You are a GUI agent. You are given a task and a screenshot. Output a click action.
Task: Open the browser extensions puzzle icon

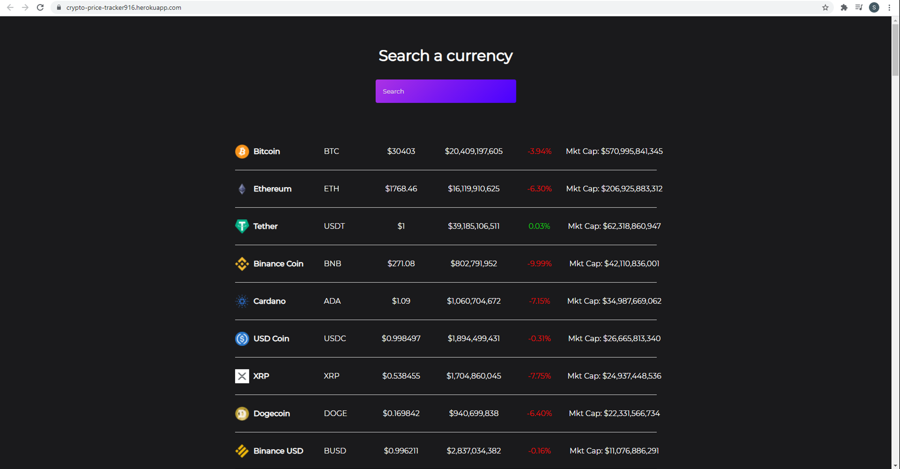click(x=844, y=7)
